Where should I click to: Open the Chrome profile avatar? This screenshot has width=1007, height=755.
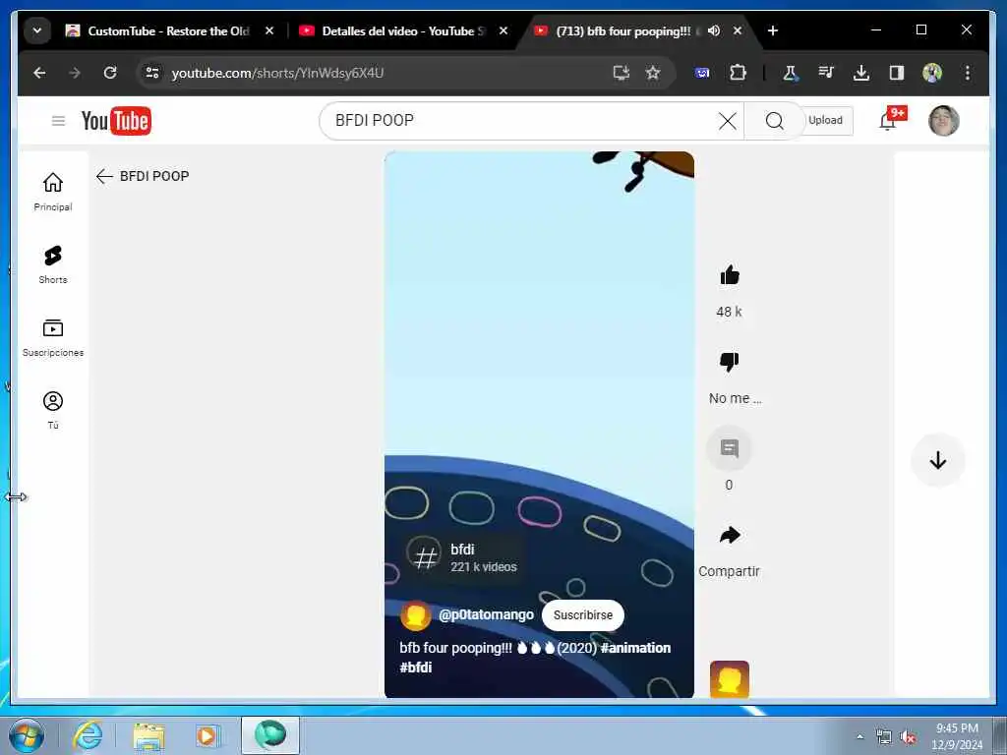pyautogui.click(x=932, y=73)
